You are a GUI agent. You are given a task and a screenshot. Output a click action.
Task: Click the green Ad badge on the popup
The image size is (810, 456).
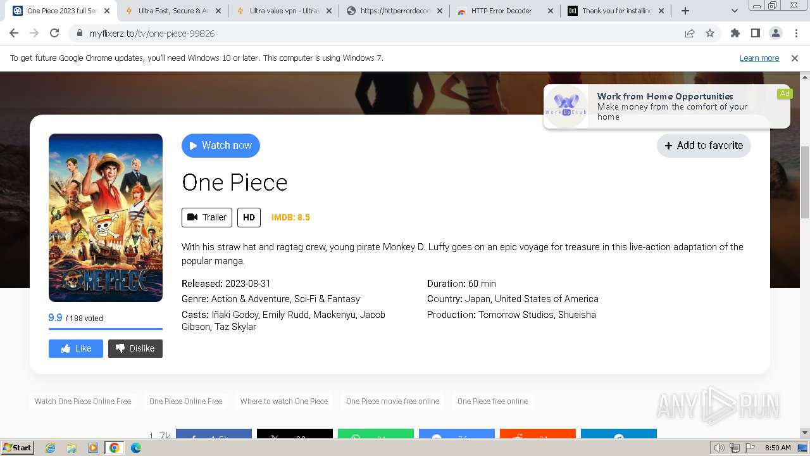(785, 94)
